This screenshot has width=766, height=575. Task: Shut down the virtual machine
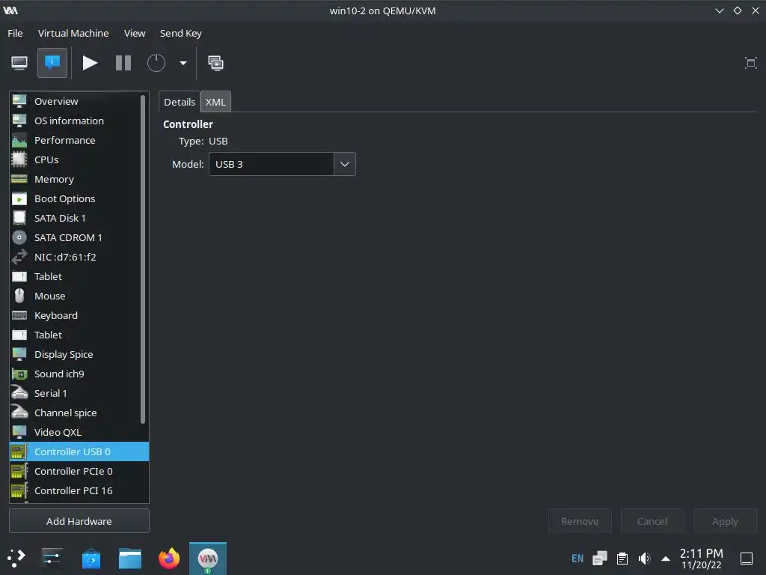(156, 63)
